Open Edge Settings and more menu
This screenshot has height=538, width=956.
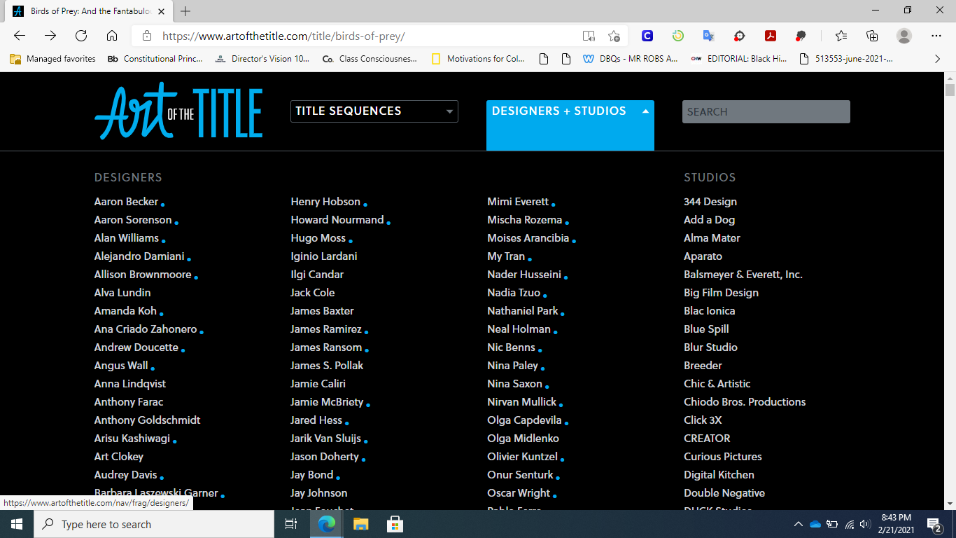[936, 36]
